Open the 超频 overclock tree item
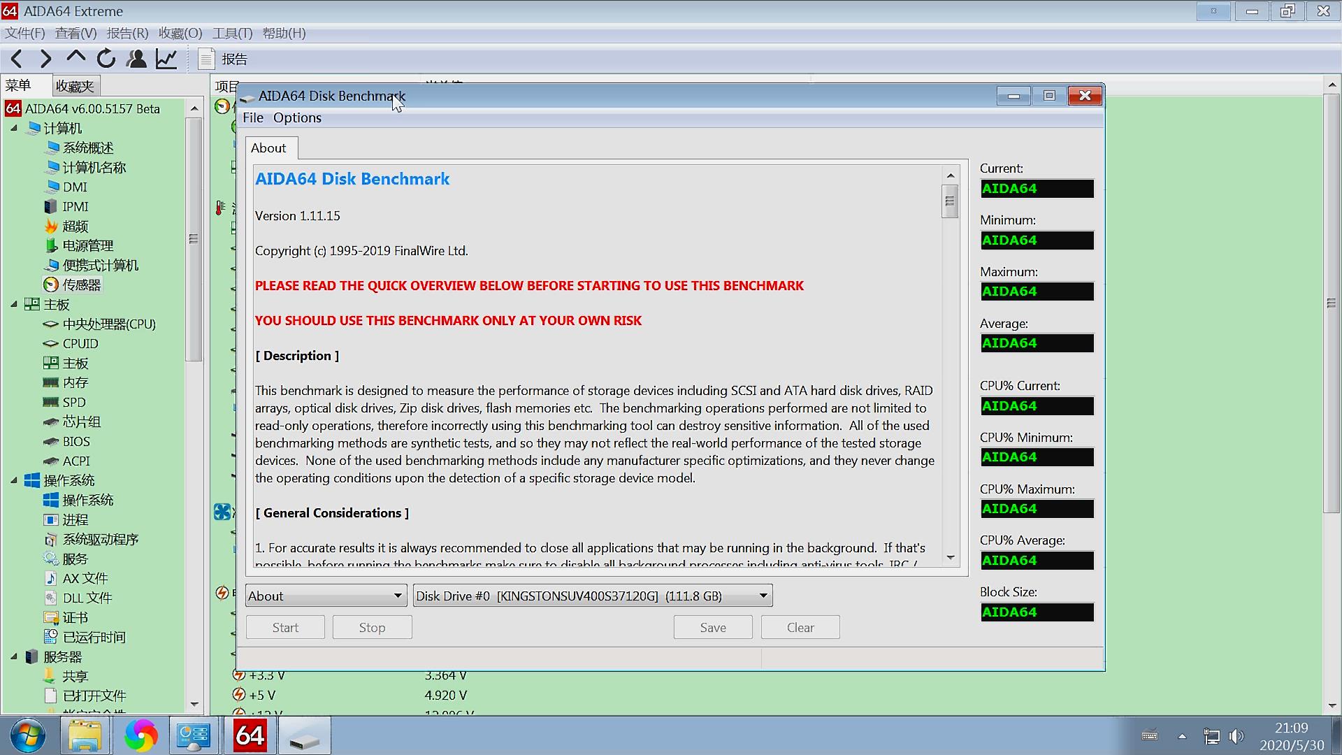 coord(75,226)
